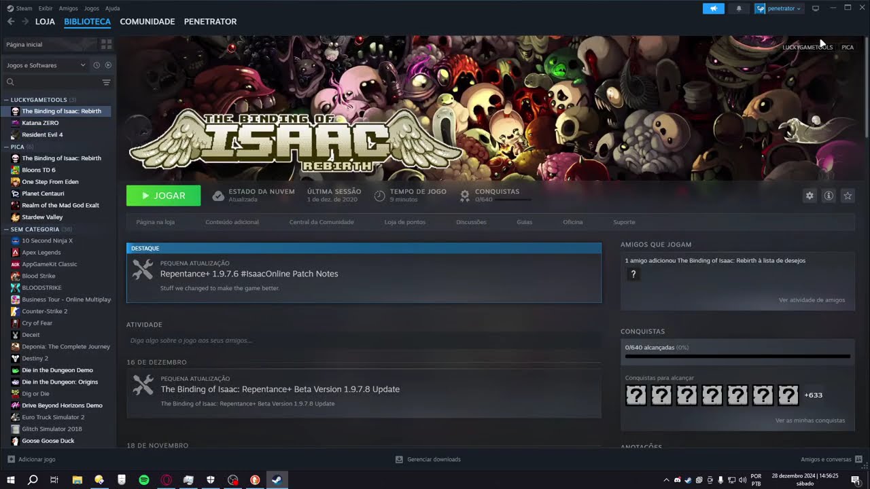Show hidden system tray icons
The height and width of the screenshot is (489, 870).
[x=666, y=479]
